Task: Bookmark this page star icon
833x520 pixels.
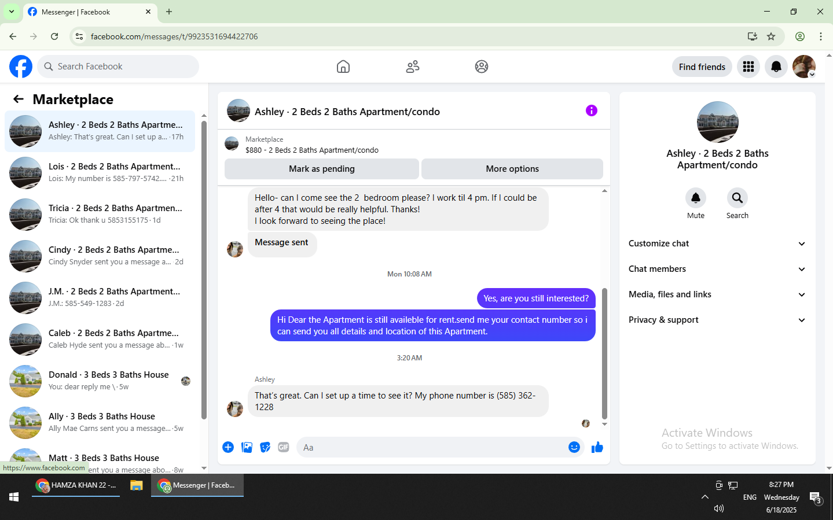Action: (771, 36)
